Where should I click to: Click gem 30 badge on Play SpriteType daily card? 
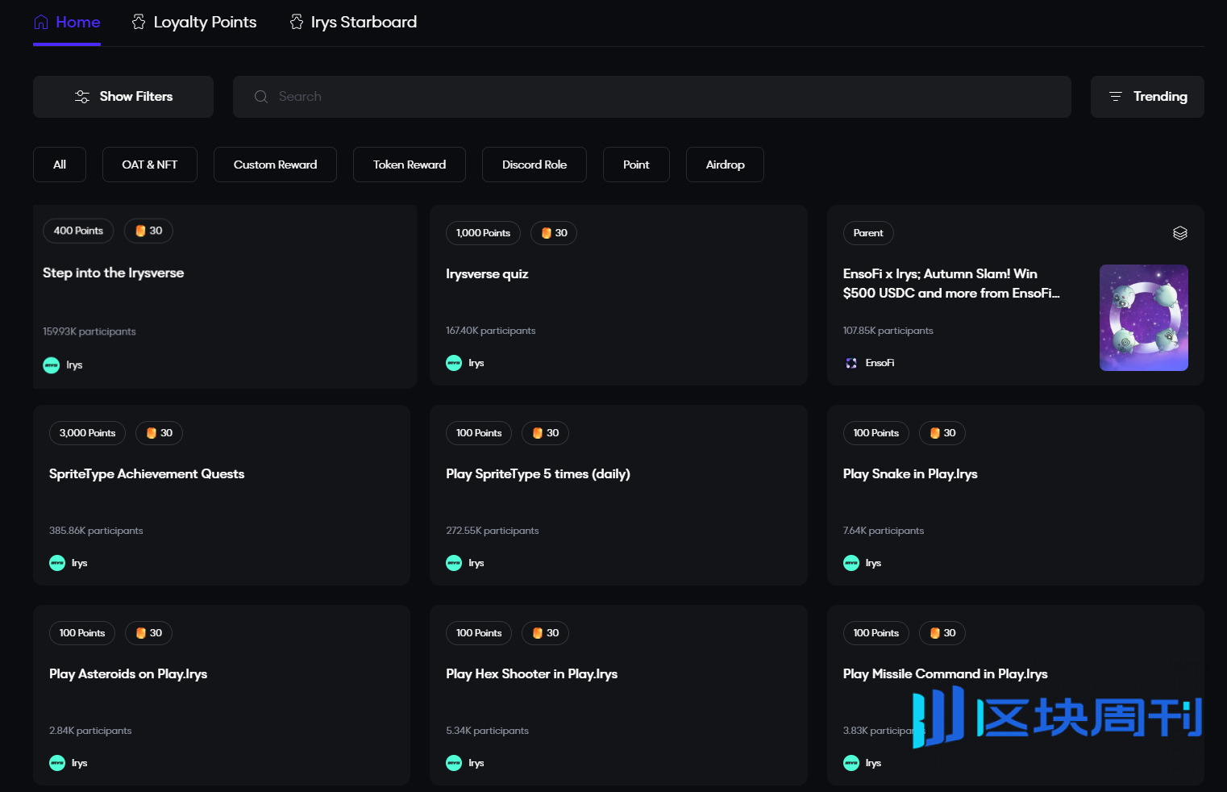point(545,433)
